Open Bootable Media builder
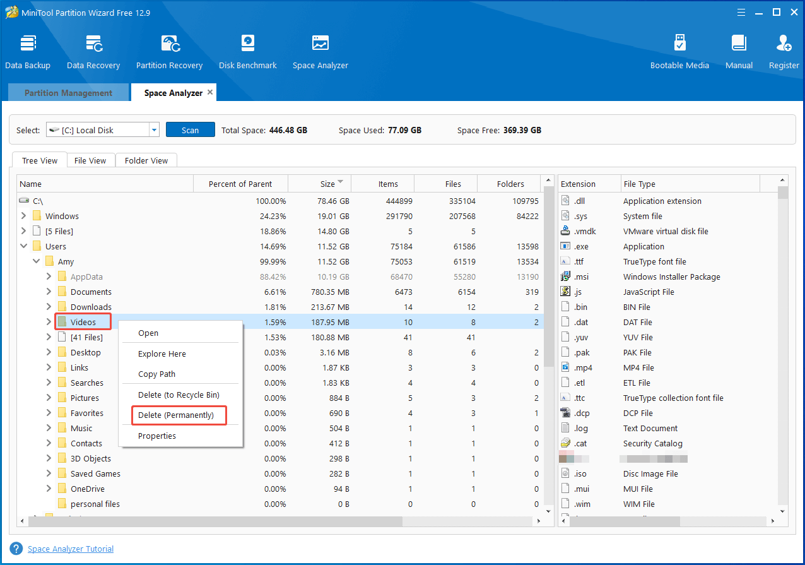805x565 pixels. [679, 52]
